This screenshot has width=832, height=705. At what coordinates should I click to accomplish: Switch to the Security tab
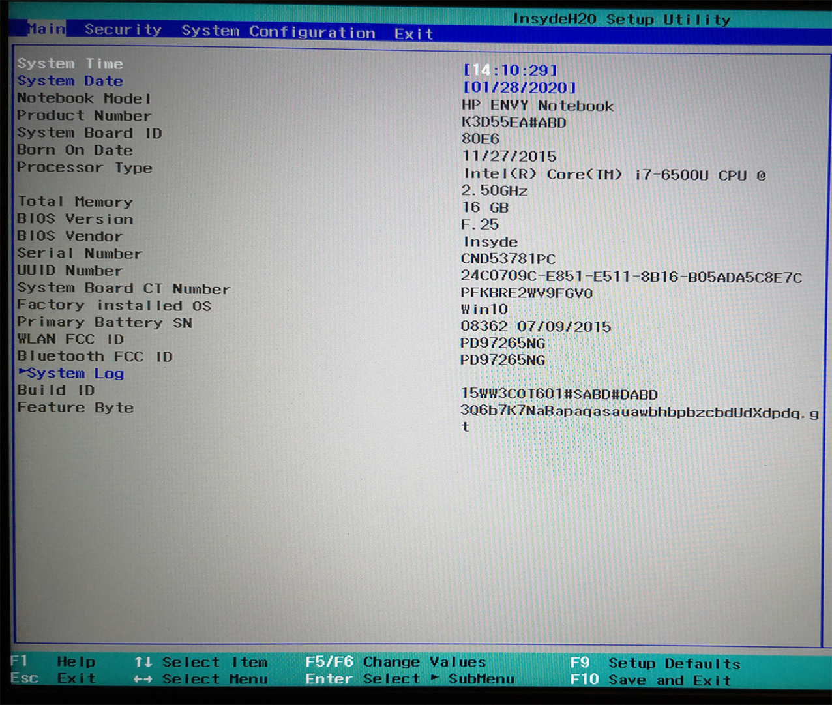point(123,29)
